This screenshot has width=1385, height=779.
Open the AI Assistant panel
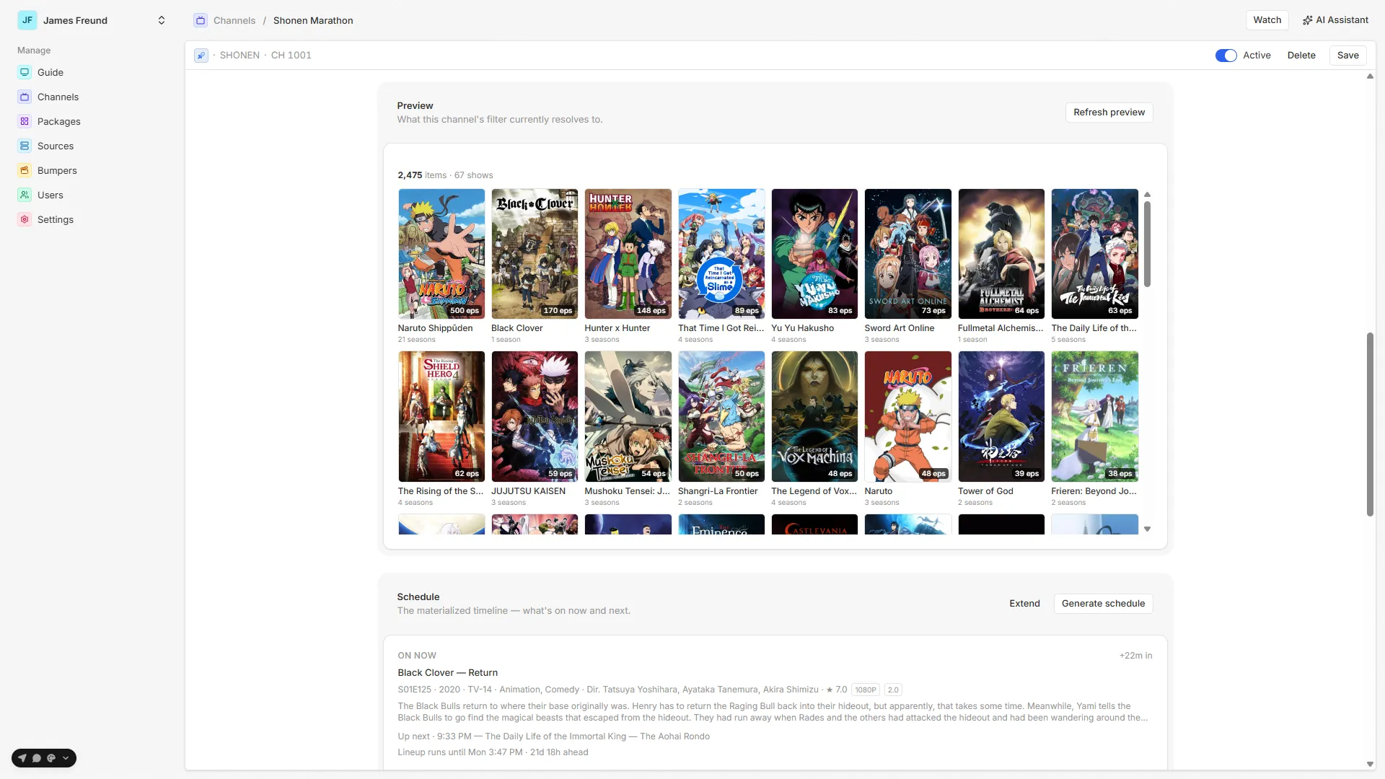[x=1335, y=20]
